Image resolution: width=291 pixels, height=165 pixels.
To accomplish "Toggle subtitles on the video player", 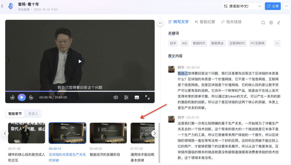I will [137, 97].
